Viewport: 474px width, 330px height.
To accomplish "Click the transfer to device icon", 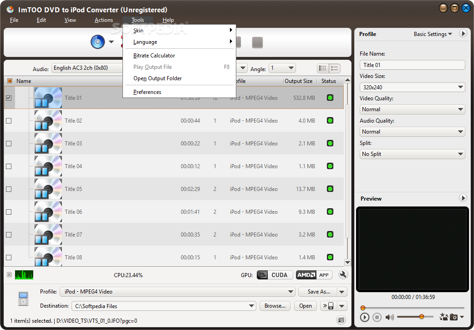I will point(328,306).
